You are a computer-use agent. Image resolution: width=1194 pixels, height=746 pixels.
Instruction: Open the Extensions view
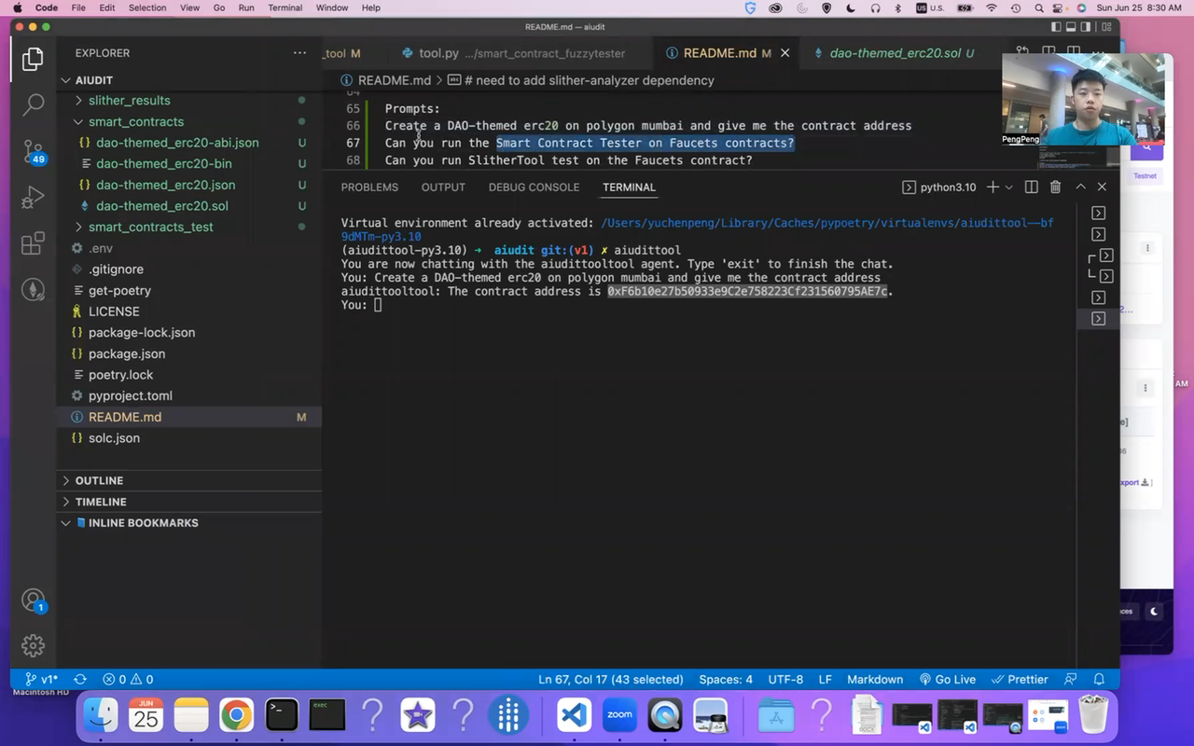pos(33,243)
